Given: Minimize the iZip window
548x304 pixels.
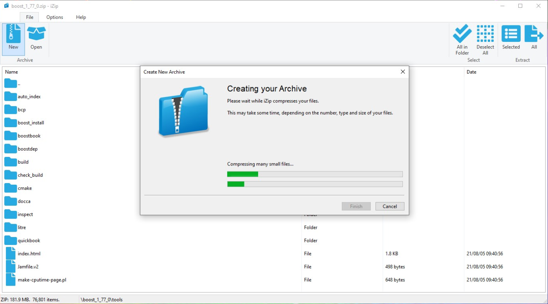Looking at the screenshot, I should (x=502, y=6).
